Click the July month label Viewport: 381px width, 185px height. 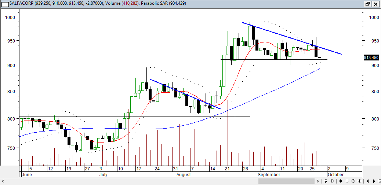[104, 175]
